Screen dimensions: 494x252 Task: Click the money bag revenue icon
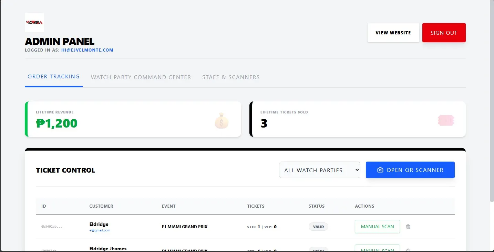point(222,121)
